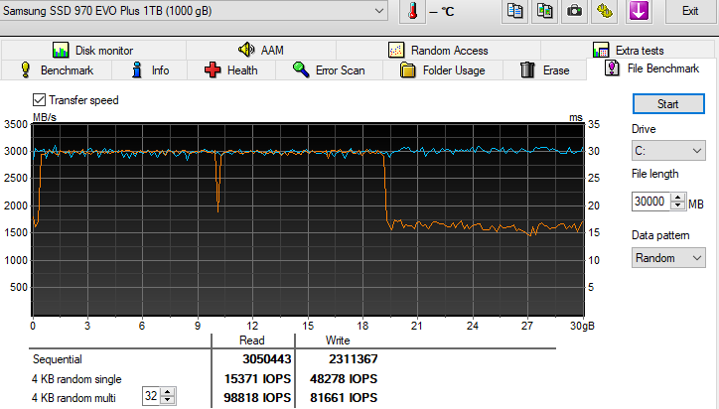719x409 pixels.
Task: Switch to the Health tab
Action: pyautogui.click(x=231, y=70)
